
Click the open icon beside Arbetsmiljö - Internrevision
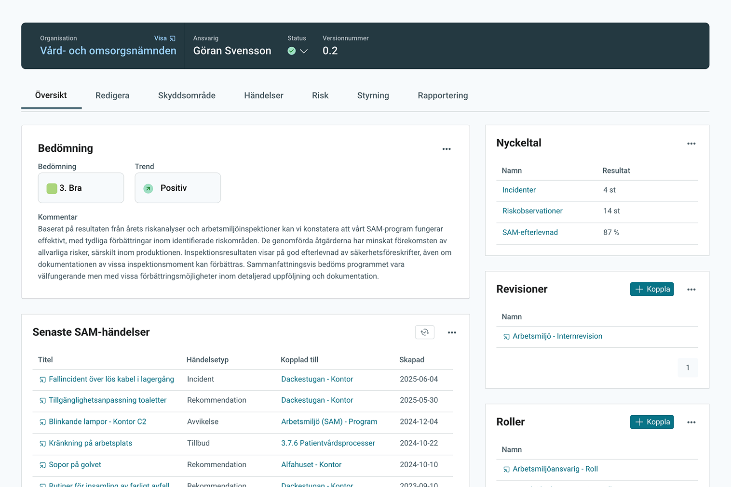(506, 337)
